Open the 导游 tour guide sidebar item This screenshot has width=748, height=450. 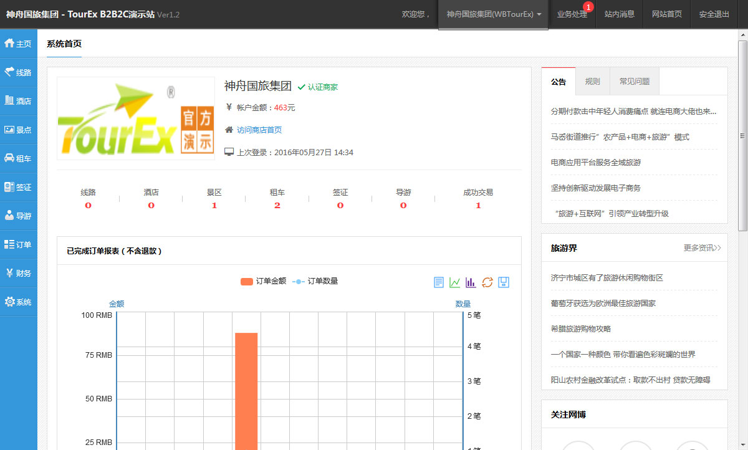coord(18,216)
